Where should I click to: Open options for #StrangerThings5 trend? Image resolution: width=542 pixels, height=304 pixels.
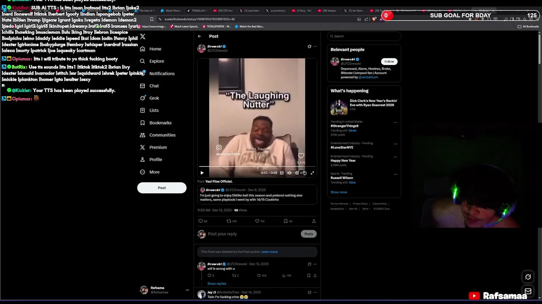pos(395,122)
